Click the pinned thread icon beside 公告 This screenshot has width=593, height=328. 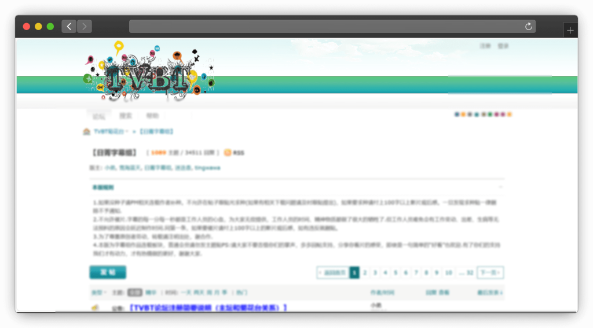click(95, 308)
